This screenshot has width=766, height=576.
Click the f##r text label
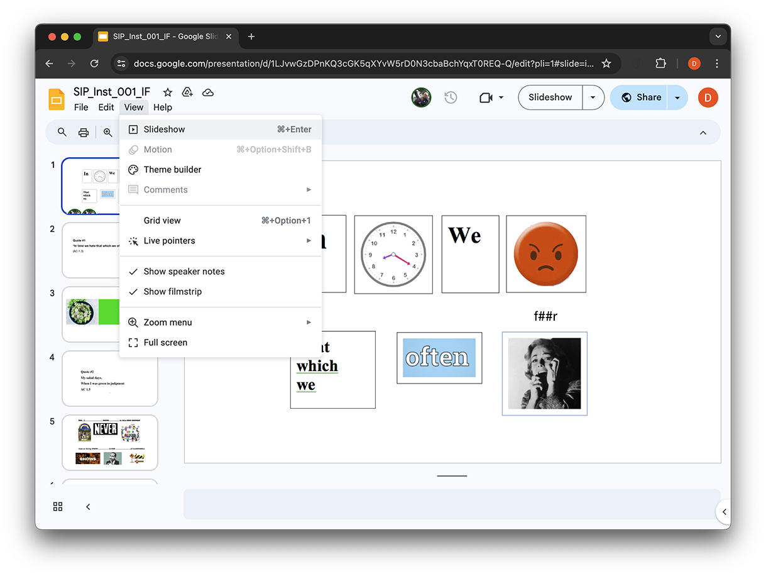(x=545, y=316)
